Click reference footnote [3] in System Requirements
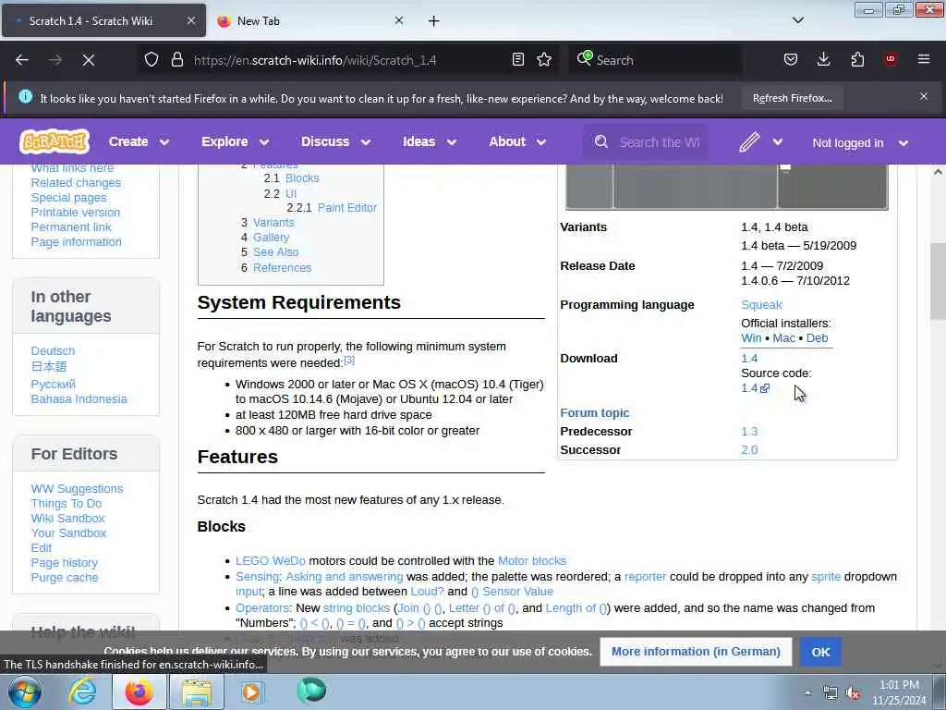Screen dimensions: 946x710 (x=348, y=360)
